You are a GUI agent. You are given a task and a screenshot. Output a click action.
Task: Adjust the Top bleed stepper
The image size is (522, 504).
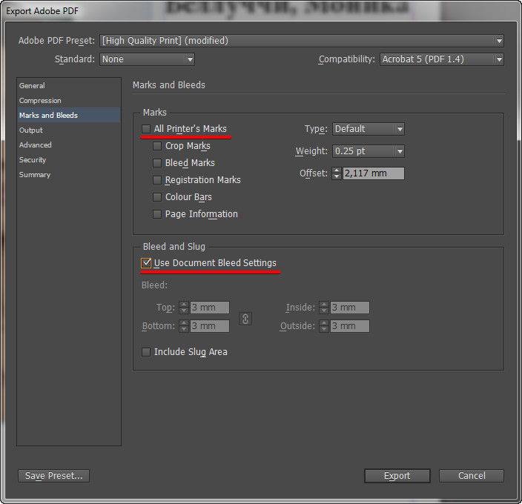(x=184, y=308)
